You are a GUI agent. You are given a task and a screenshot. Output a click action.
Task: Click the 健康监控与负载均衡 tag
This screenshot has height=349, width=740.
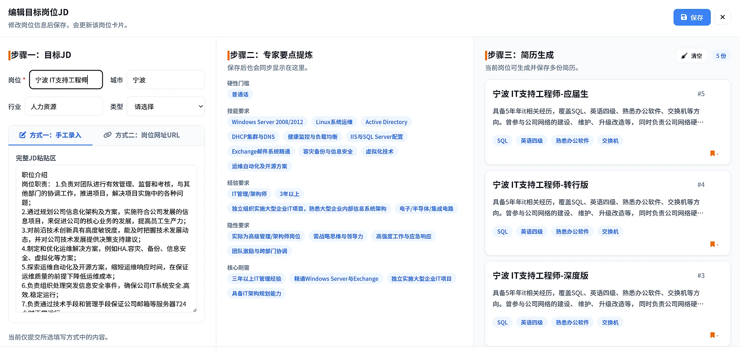312,137
